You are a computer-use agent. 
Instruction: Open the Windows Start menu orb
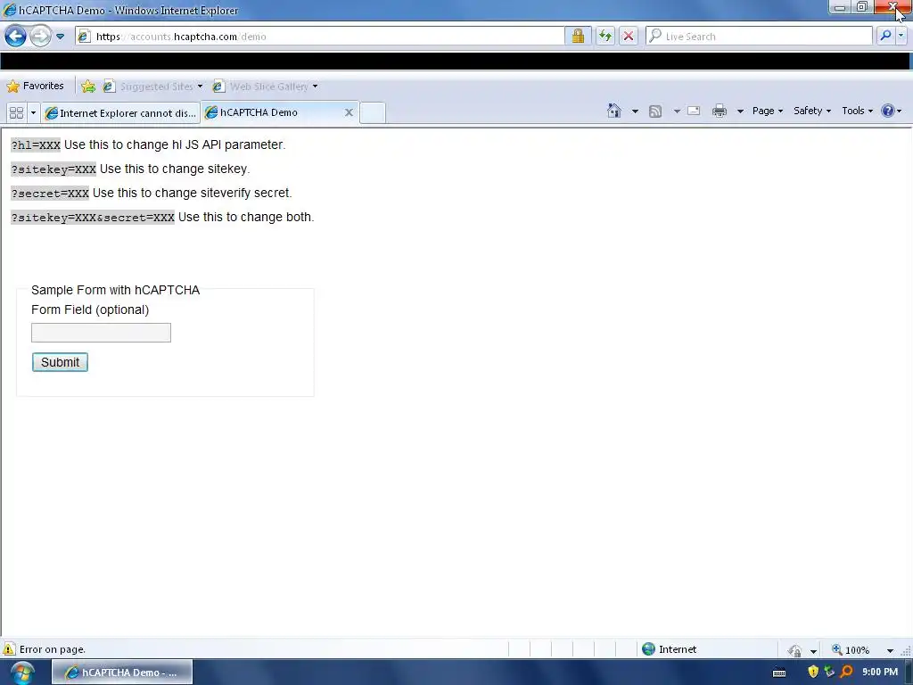click(22, 673)
